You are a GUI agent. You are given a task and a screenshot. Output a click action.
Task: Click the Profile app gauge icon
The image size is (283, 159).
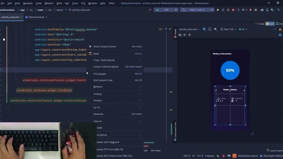[243, 10]
